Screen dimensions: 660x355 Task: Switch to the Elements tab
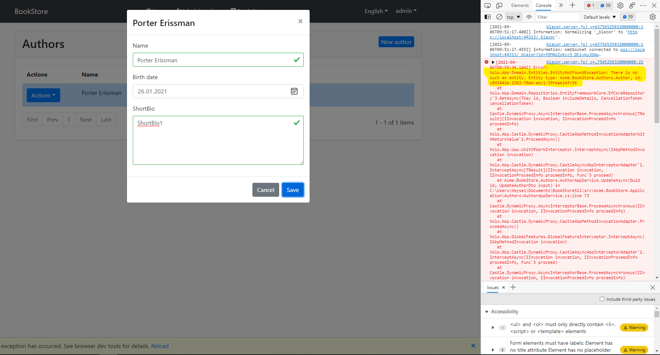[x=519, y=5]
